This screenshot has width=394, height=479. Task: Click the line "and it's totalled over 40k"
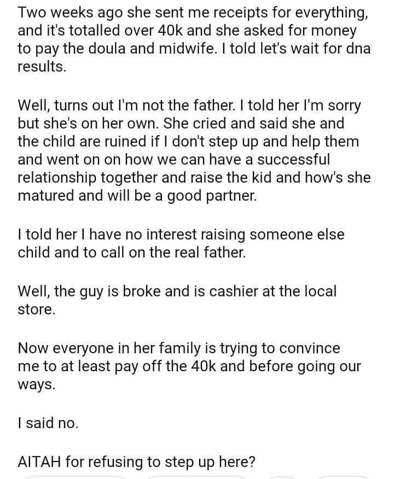click(187, 31)
